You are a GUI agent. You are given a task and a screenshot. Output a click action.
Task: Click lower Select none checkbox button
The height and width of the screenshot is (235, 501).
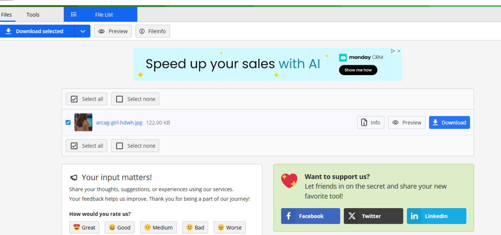pyautogui.click(x=135, y=146)
